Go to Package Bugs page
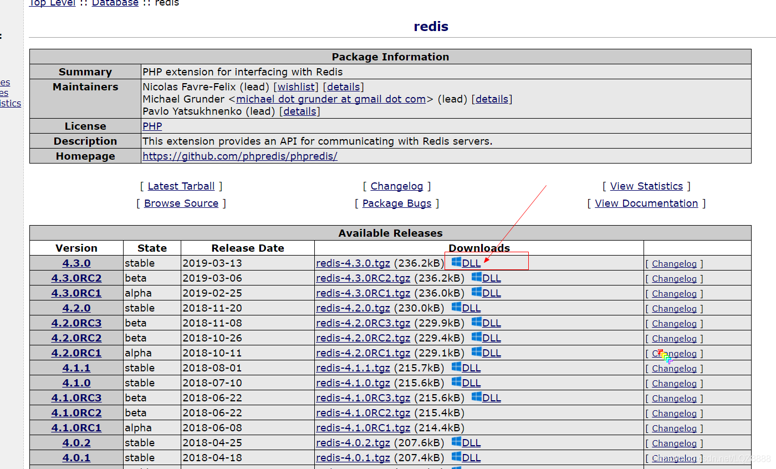776x469 pixels. (x=397, y=203)
